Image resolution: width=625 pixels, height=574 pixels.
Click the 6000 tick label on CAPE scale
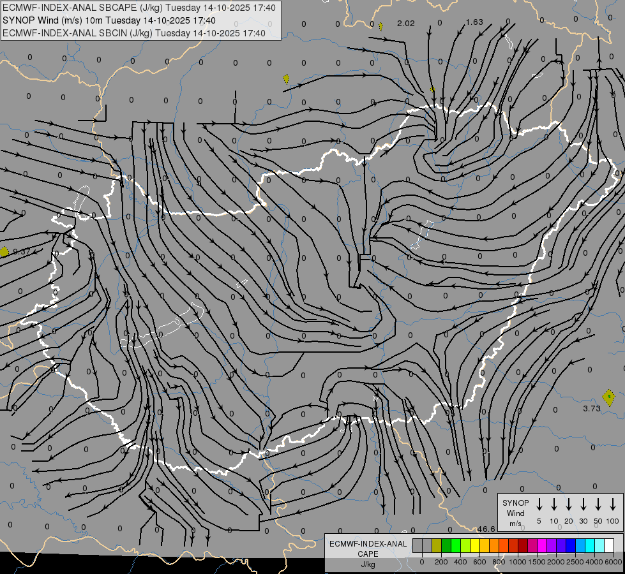click(614, 562)
